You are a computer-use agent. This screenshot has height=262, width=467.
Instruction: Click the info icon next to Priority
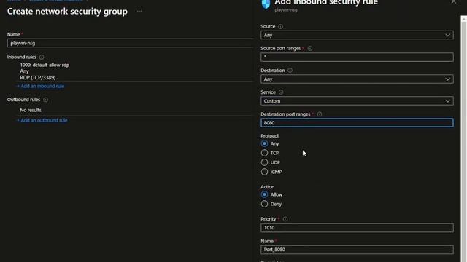coord(285,219)
